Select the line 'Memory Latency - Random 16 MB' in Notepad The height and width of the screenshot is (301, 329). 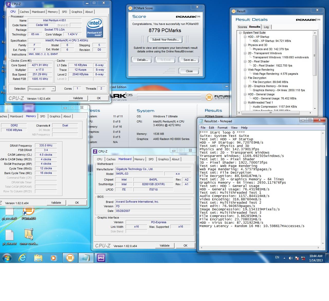tap(252, 226)
